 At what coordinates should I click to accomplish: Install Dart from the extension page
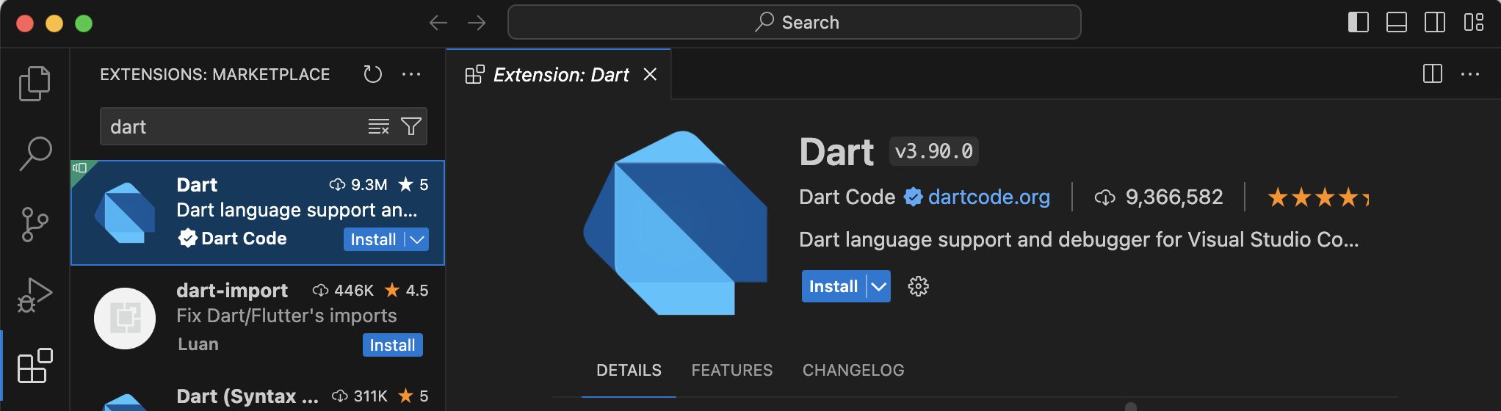tap(833, 286)
